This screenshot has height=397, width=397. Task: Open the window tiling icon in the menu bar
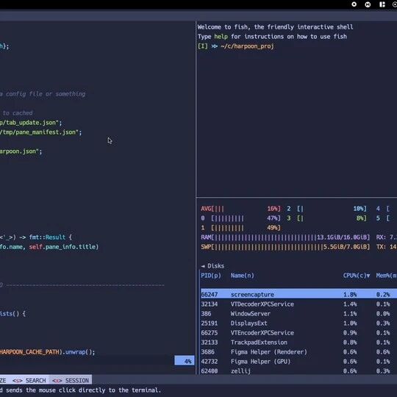click(382, 4)
